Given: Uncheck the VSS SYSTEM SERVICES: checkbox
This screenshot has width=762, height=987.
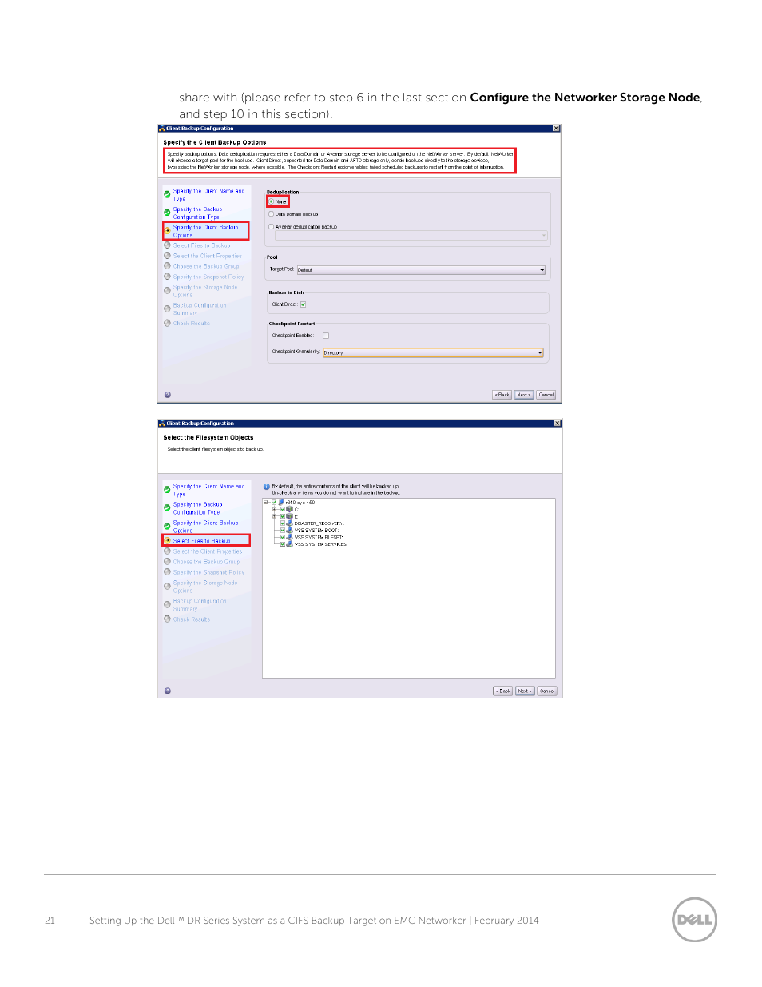Looking at the screenshot, I should (x=283, y=544).
